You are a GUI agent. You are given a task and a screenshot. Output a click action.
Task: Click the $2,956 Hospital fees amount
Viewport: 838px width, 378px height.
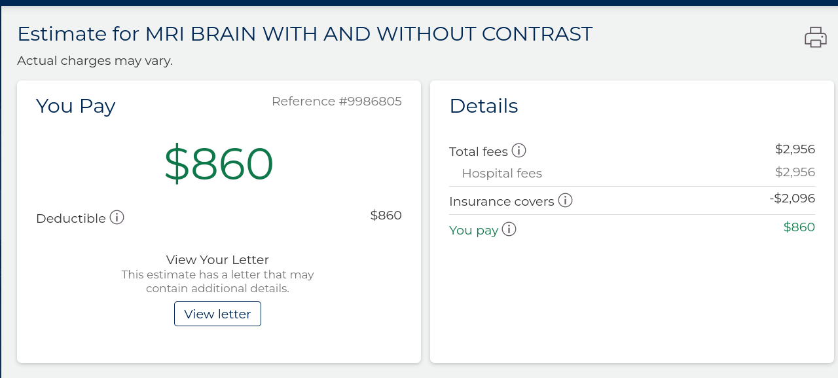(795, 172)
